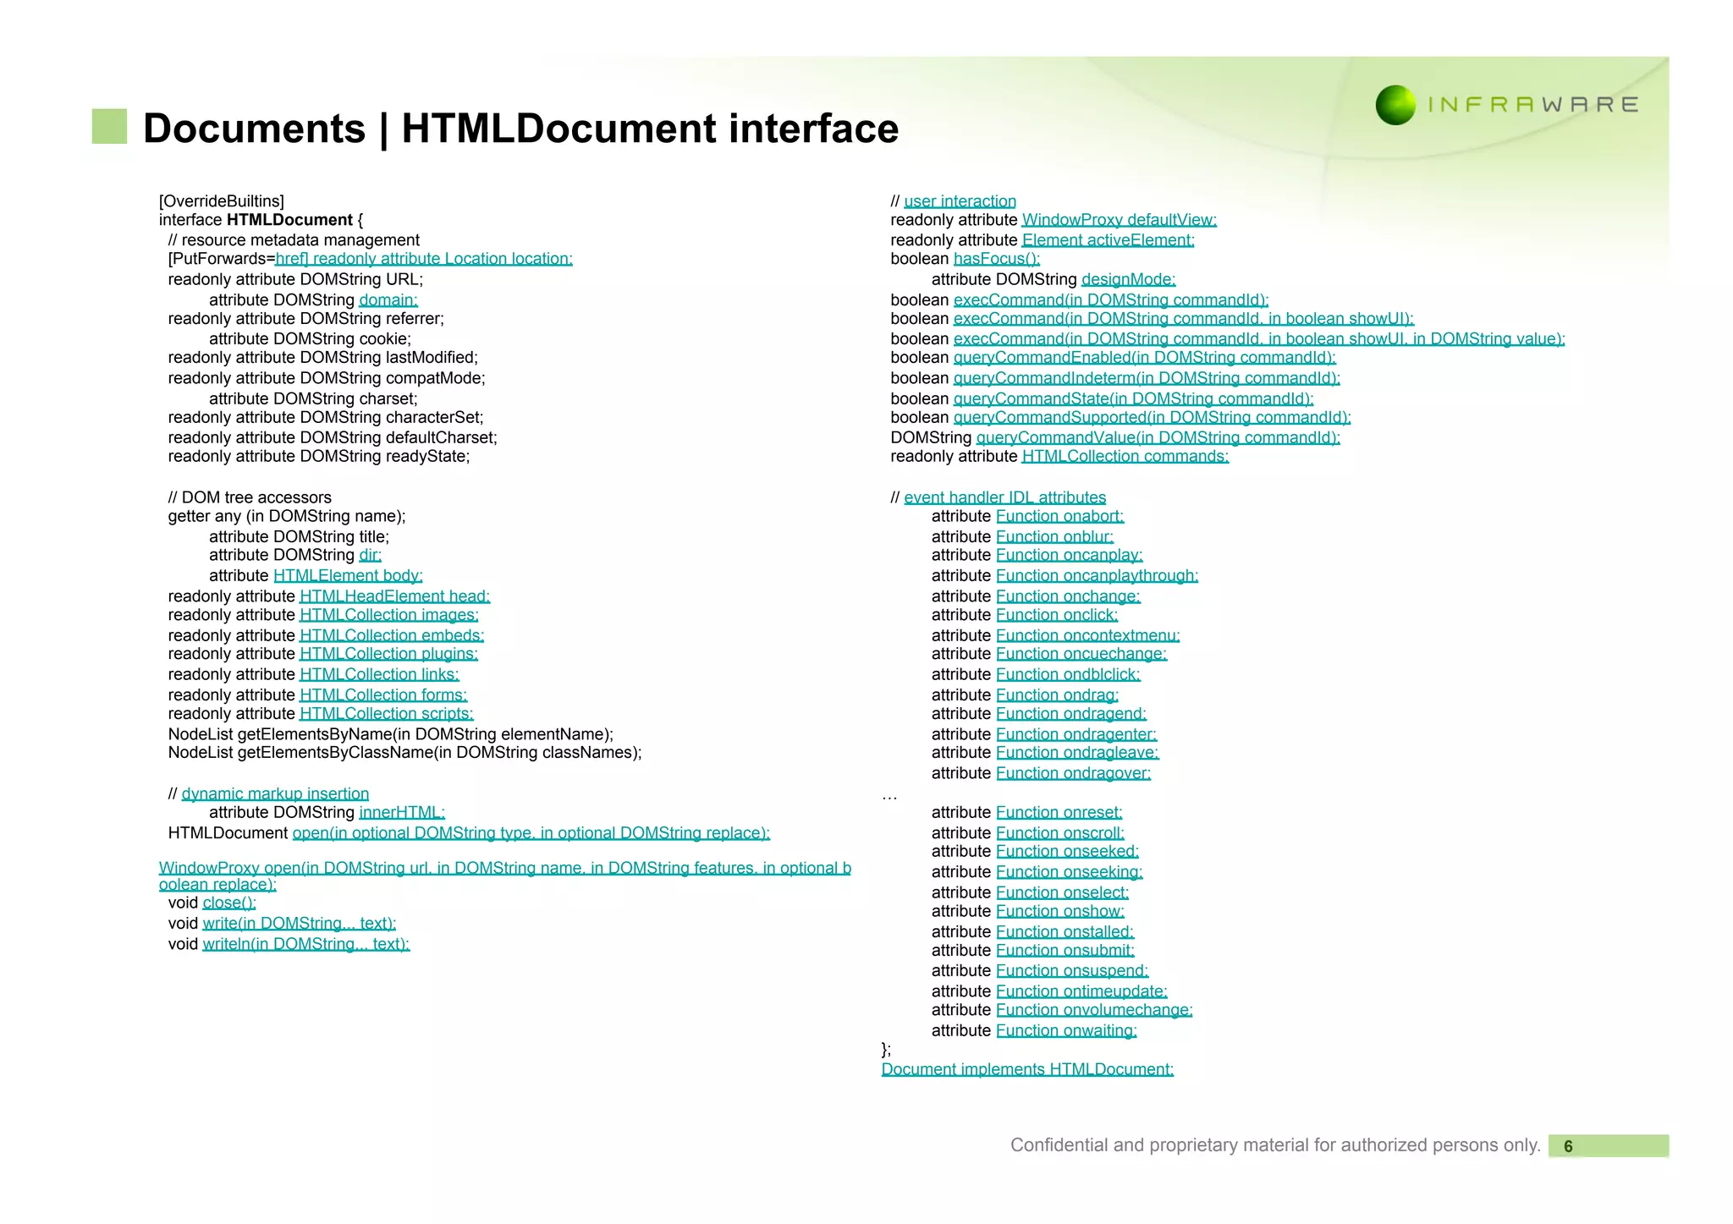
Task: Open 'HTMLHeadElement head;' link
Action: (395, 596)
